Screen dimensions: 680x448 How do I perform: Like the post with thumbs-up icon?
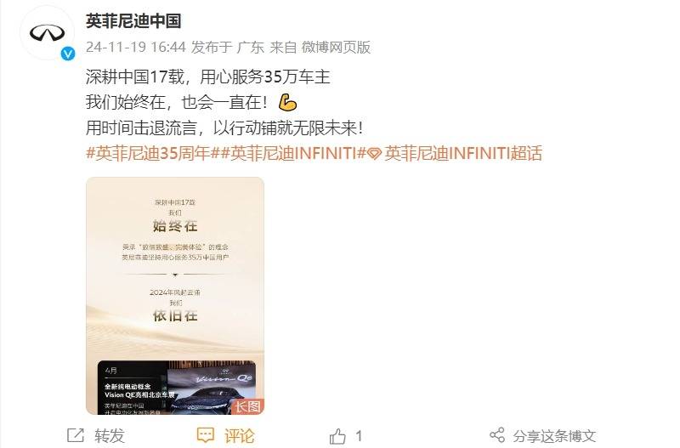[x=337, y=436]
